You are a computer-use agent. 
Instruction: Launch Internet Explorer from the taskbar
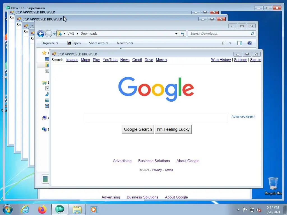[25, 209]
